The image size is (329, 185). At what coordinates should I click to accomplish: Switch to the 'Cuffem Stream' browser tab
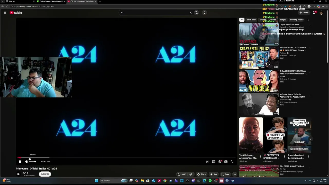[x=51, y=2]
